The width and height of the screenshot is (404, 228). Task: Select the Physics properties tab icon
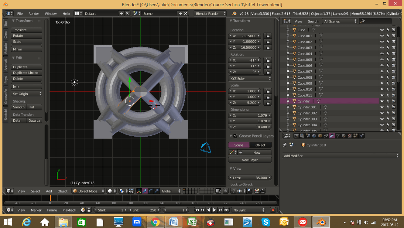[x=361, y=136]
